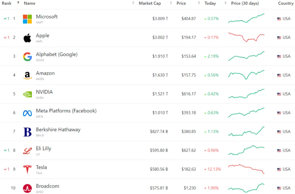Image resolution: width=295 pixels, height=194 pixels.
Task: Click Tesla's 30-day price chart
Action: pyautogui.click(x=246, y=169)
